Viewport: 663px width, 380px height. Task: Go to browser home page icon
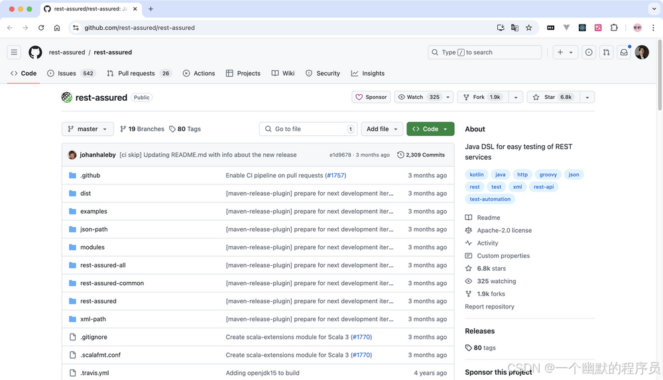(x=56, y=27)
